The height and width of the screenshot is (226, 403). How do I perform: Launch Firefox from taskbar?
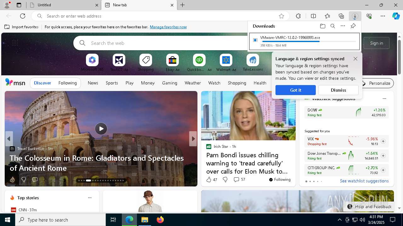tap(160, 220)
